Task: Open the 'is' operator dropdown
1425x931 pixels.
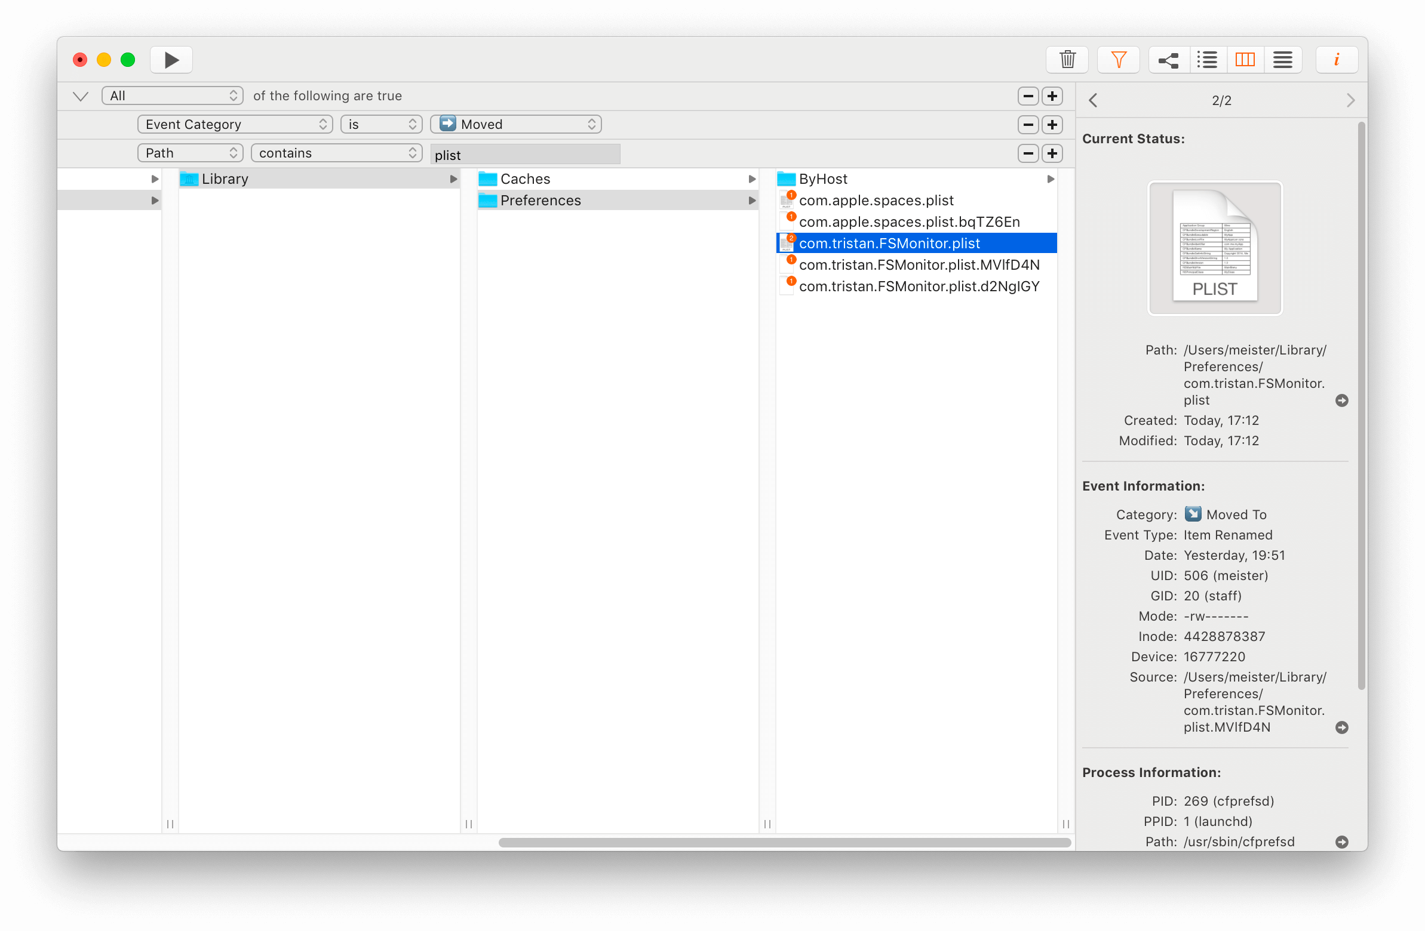Action: 382,125
